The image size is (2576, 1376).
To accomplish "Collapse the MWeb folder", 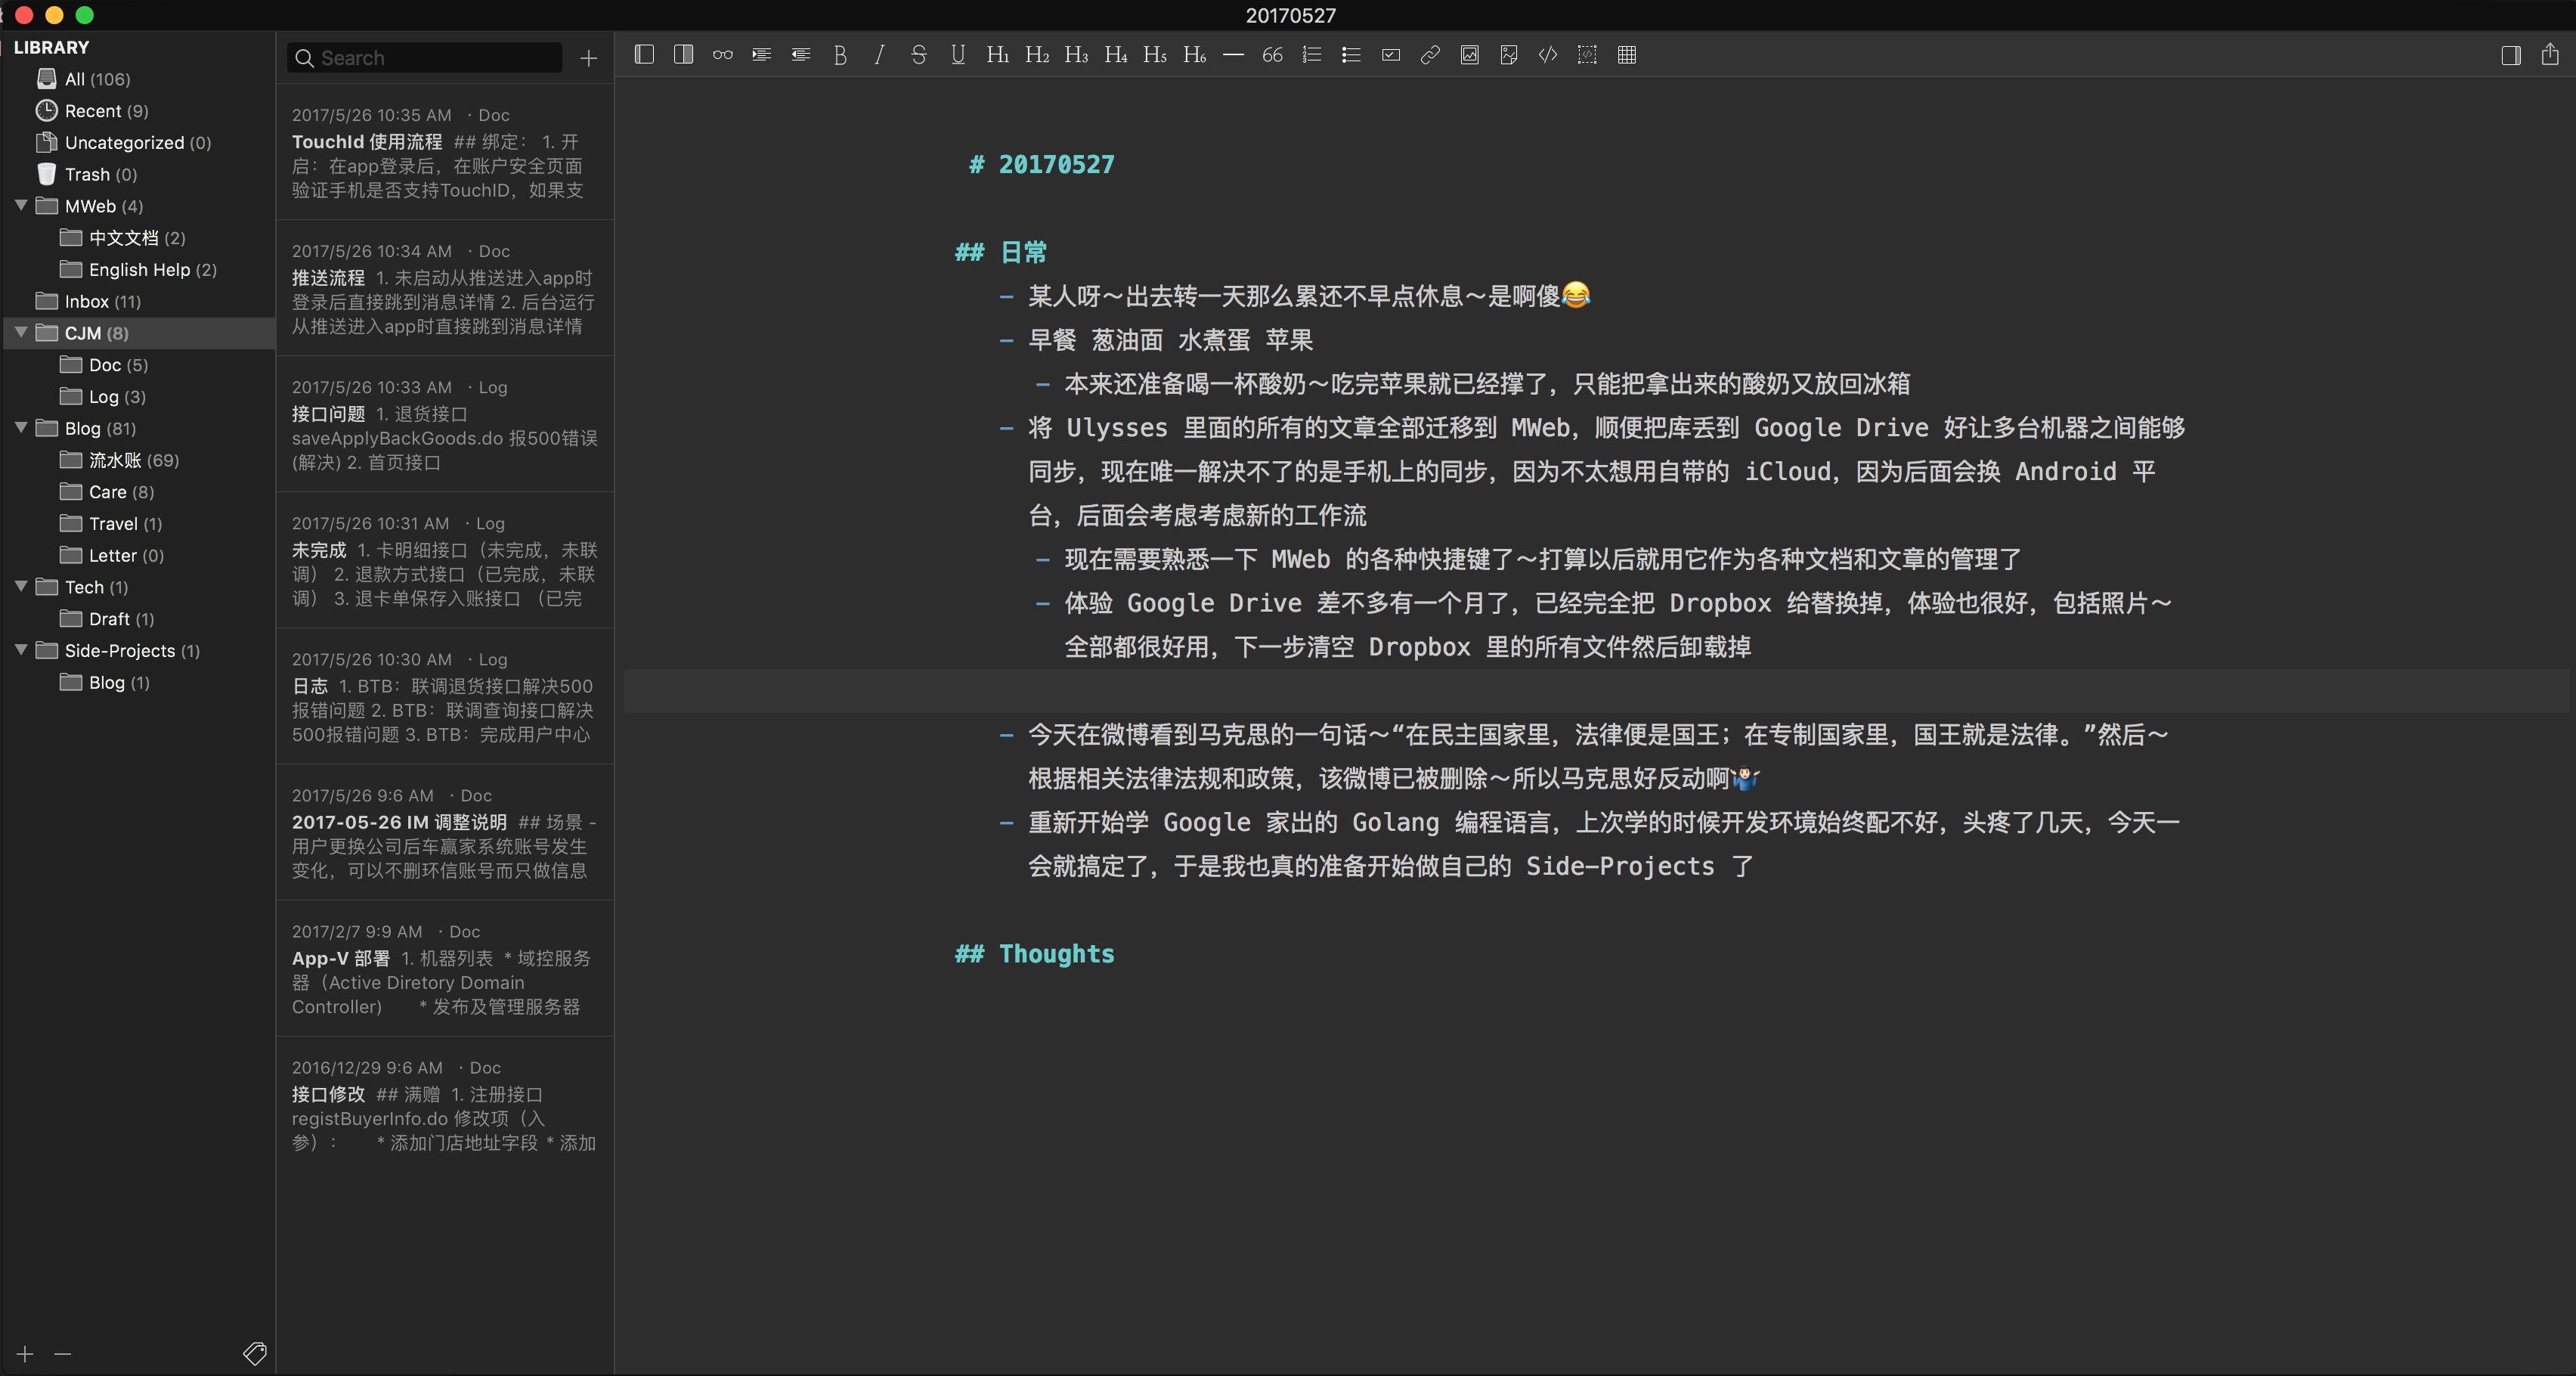I will pyautogui.click(x=21, y=205).
